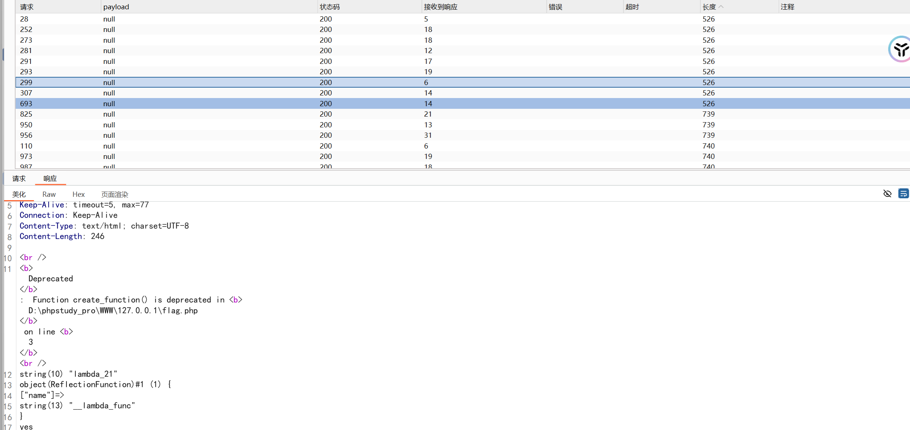Select request row 299
This screenshot has width=910, height=430.
(x=26, y=82)
